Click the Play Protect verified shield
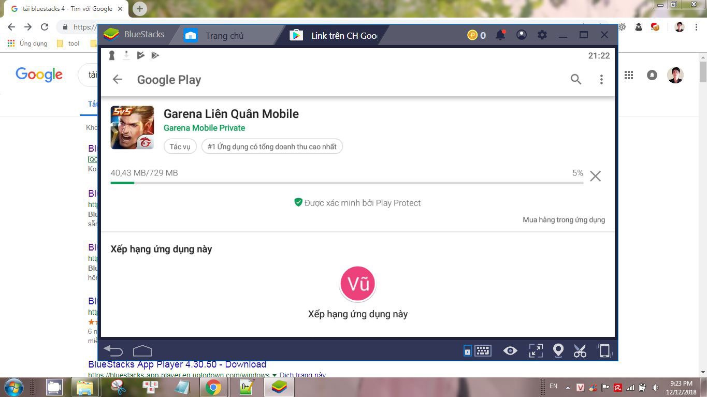Screen dimensions: 707x397 298,202
